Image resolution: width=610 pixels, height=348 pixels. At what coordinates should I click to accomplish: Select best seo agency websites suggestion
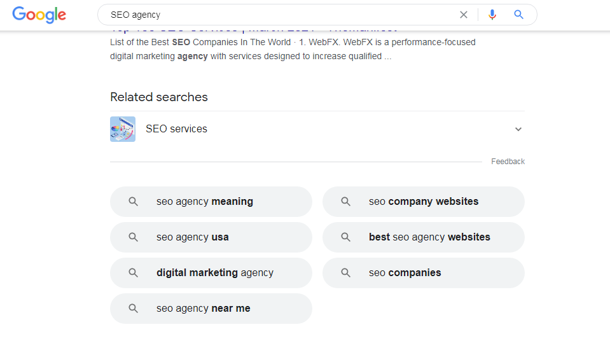429,237
